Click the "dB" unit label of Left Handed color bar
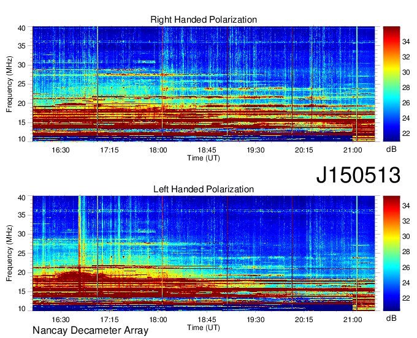Image resolution: width=417 pixels, height=338 pixels. [391, 318]
